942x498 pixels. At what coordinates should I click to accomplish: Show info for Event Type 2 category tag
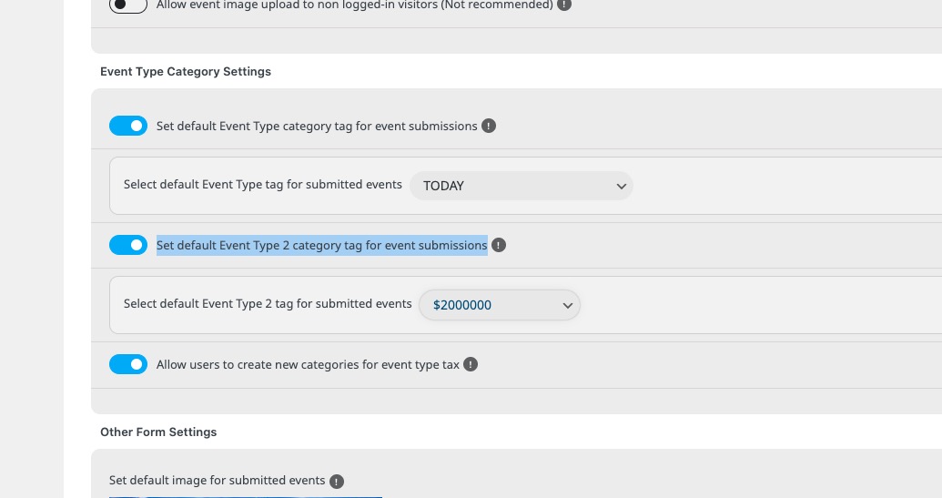coord(499,245)
